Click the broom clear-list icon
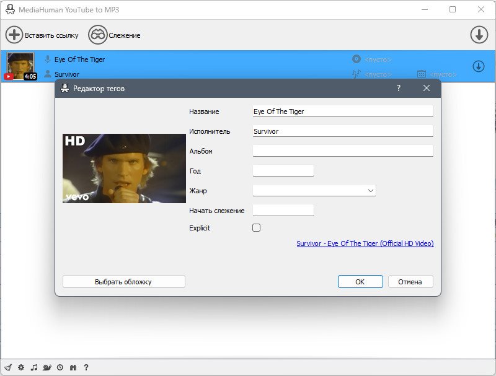This screenshot has width=496, height=376. pos(8,367)
